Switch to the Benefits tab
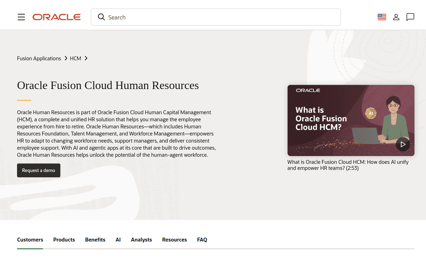This screenshot has width=426, height=266. [x=95, y=240]
